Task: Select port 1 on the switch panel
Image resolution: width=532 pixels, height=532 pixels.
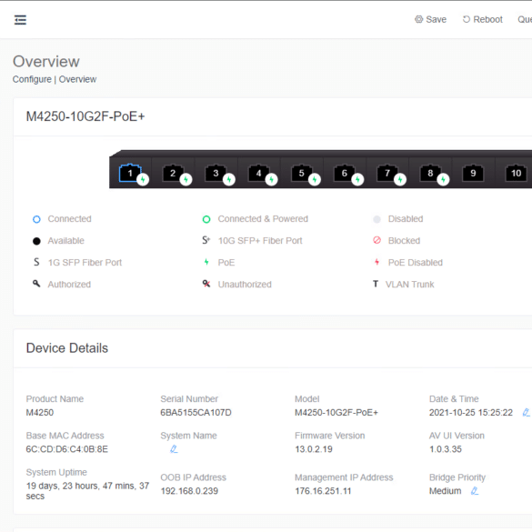Action: [130, 173]
